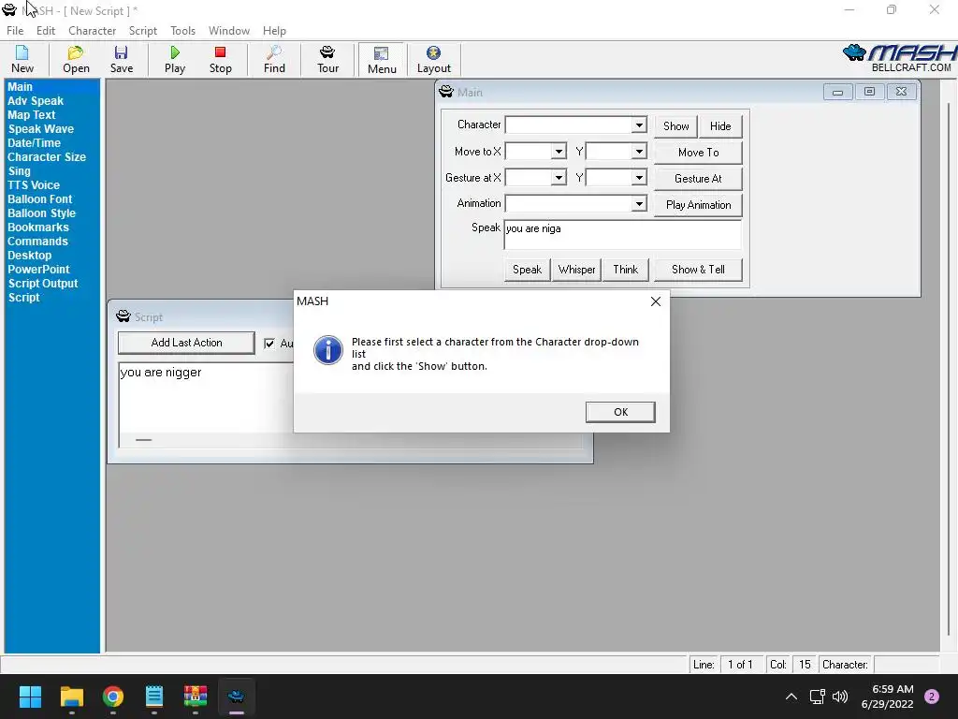
Task: Select Balloon Font in the sidebar
Action: pos(39,199)
